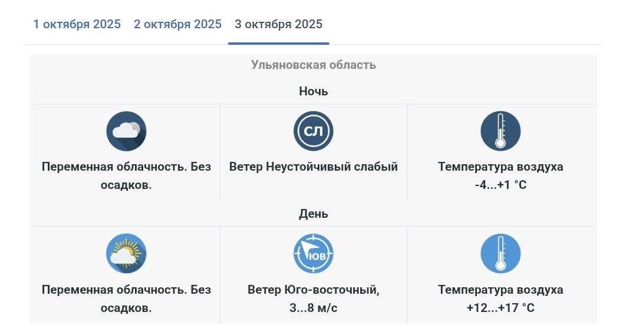The height and width of the screenshot is (332, 636).
Task: Click the daytime temperature +12...+17 °C value
Action: click(500, 308)
